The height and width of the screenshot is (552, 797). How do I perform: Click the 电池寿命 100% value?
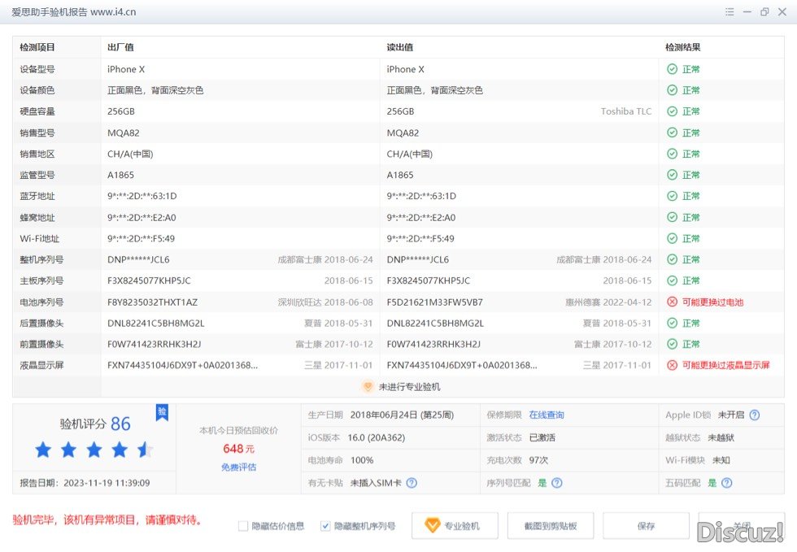[x=362, y=460]
